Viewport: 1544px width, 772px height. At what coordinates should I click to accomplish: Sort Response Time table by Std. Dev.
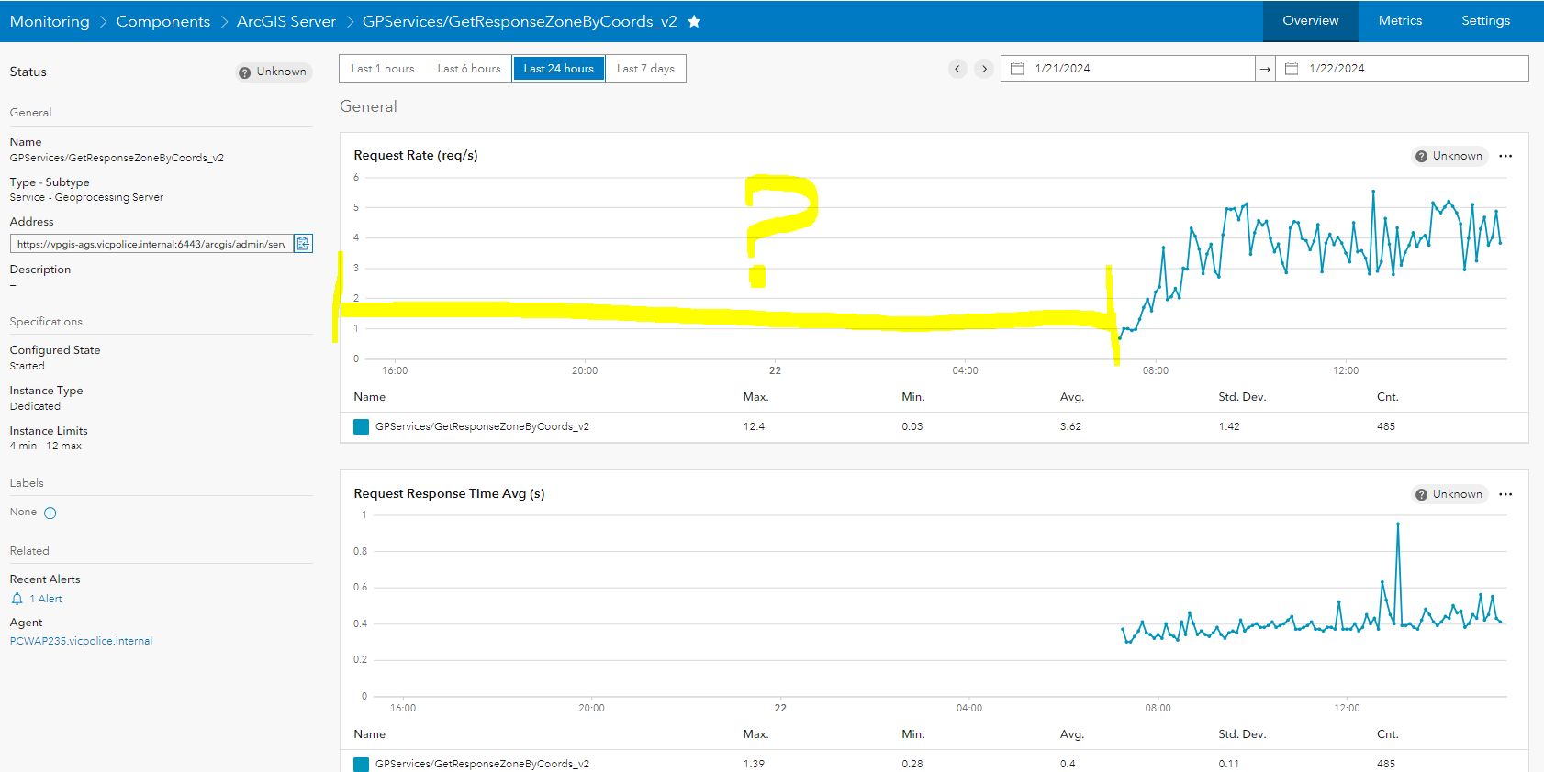[x=1242, y=734]
